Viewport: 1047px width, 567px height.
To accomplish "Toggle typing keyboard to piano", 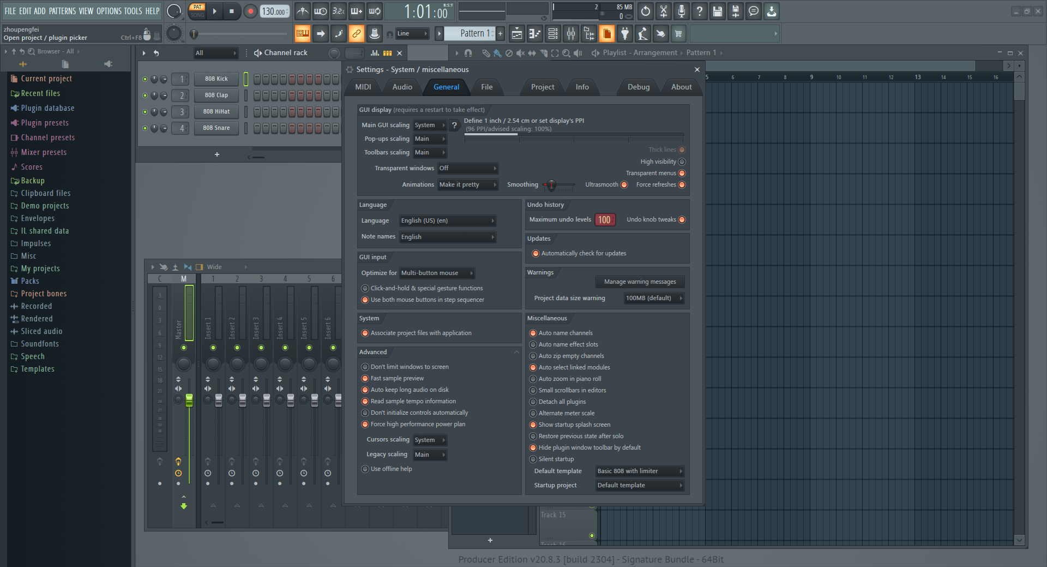I will click(302, 34).
